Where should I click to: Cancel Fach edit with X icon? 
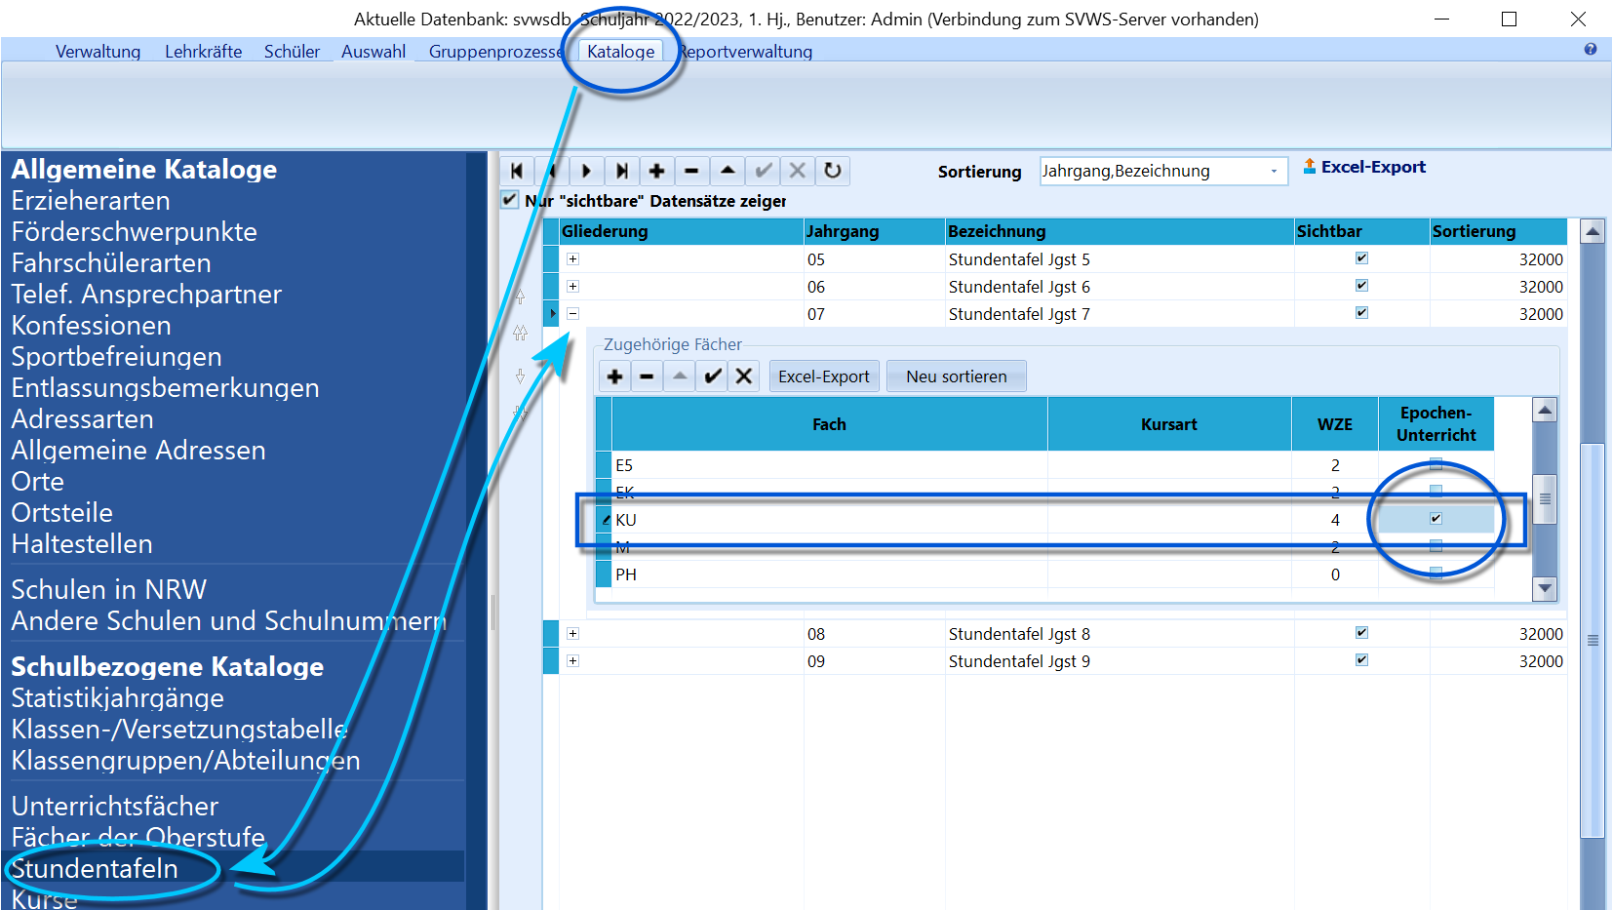pos(744,376)
